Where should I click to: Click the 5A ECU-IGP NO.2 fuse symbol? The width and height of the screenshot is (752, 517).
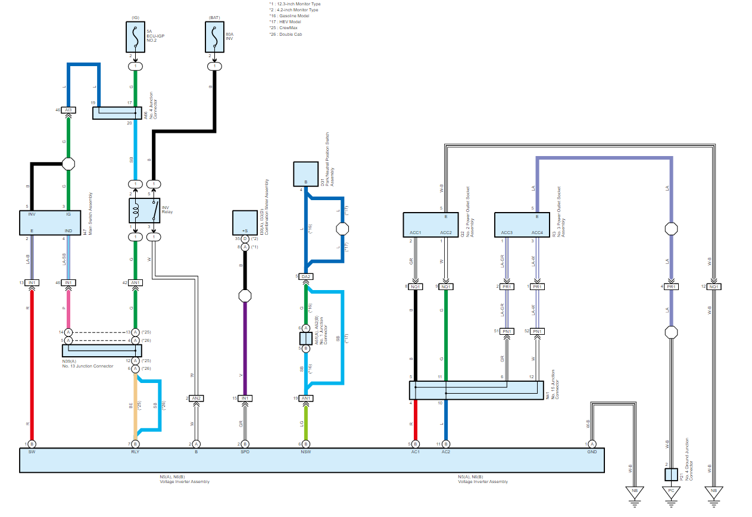136,38
